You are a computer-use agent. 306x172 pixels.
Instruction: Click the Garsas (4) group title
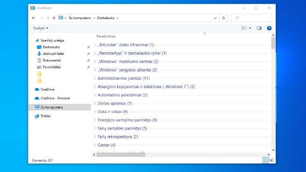click(x=106, y=145)
